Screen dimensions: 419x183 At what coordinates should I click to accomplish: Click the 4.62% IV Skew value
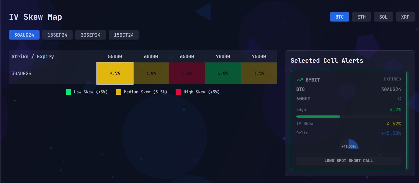(394, 124)
